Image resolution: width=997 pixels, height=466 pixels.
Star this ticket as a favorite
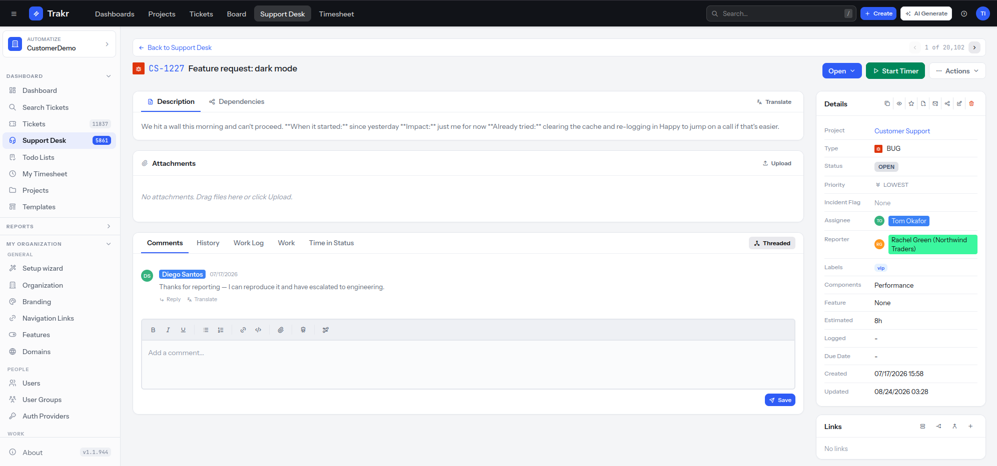pyautogui.click(x=911, y=103)
